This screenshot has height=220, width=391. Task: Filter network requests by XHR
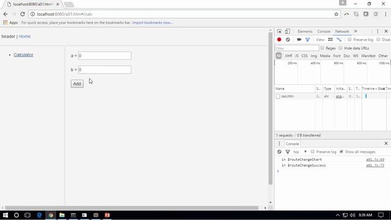point(288,56)
